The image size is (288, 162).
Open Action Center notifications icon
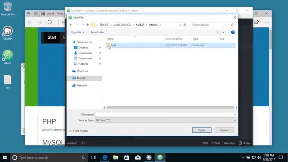tap(281, 157)
